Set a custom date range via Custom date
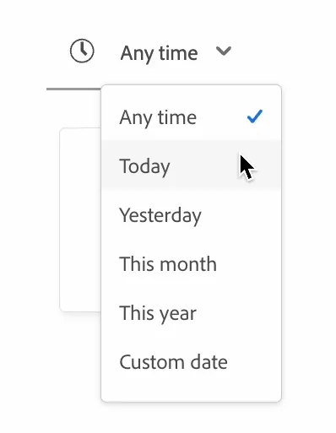Viewport: 336px width, 433px height. tap(191, 362)
